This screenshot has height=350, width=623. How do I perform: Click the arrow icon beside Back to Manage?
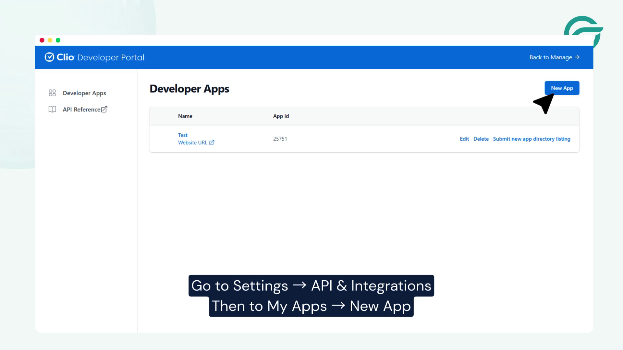(x=578, y=57)
